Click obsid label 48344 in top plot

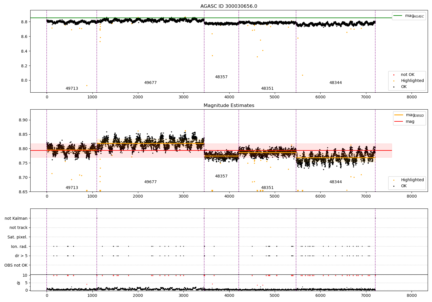[x=336, y=83]
